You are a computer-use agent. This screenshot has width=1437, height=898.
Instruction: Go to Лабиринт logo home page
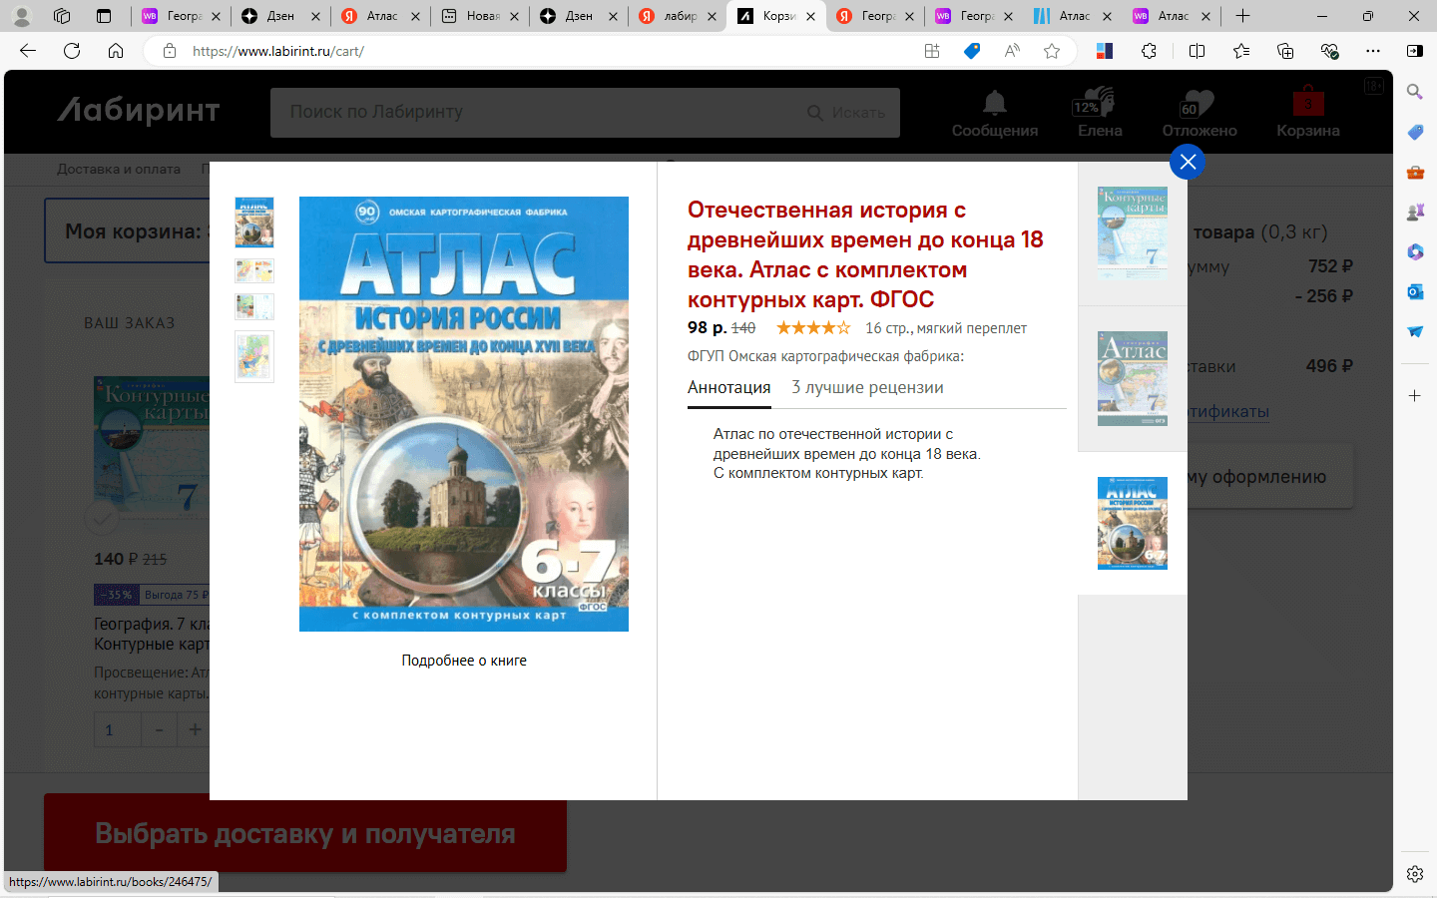coord(139,110)
